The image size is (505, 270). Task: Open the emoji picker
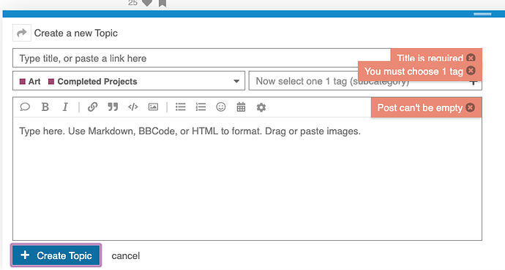221,107
